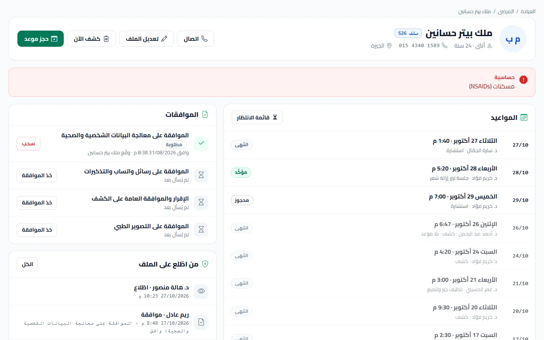Click the calendar icon beside المواعيد
The width and height of the screenshot is (544, 340).
coord(524,117)
